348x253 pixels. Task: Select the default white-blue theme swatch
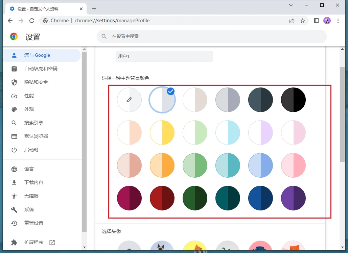162,100
